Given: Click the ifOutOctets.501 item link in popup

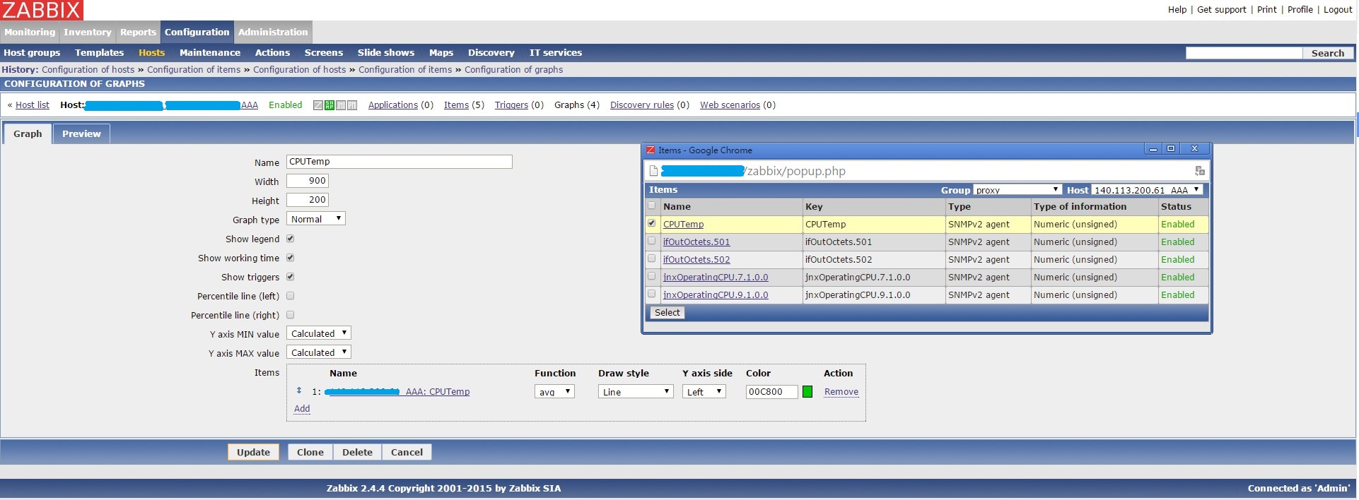Looking at the screenshot, I should point(696,242).
